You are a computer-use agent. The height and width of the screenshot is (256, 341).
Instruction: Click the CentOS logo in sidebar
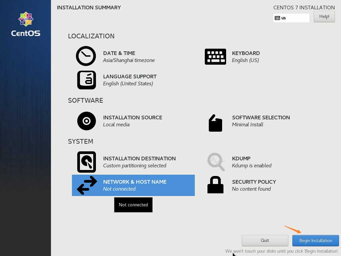tap(26, 24)
